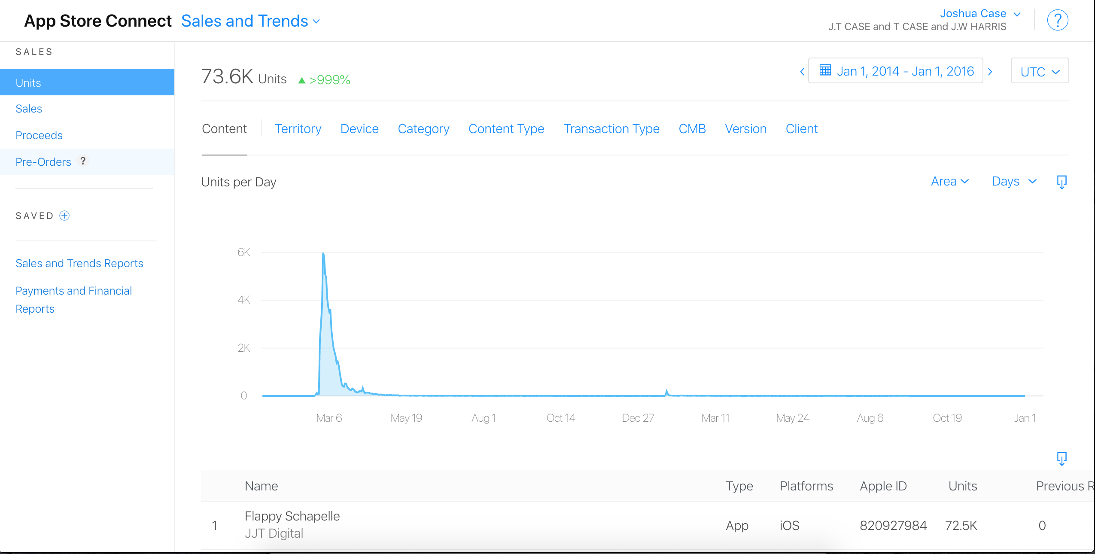The height and width of the screenshot is (554, 1095).
Task: Open the UTC time zone dropdown
Action: click(x=1040, y=71)
